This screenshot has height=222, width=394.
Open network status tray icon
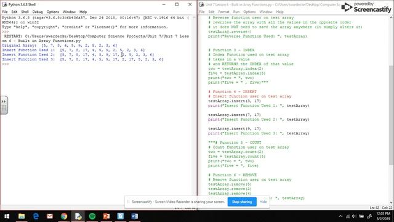[x=348, y=216]
